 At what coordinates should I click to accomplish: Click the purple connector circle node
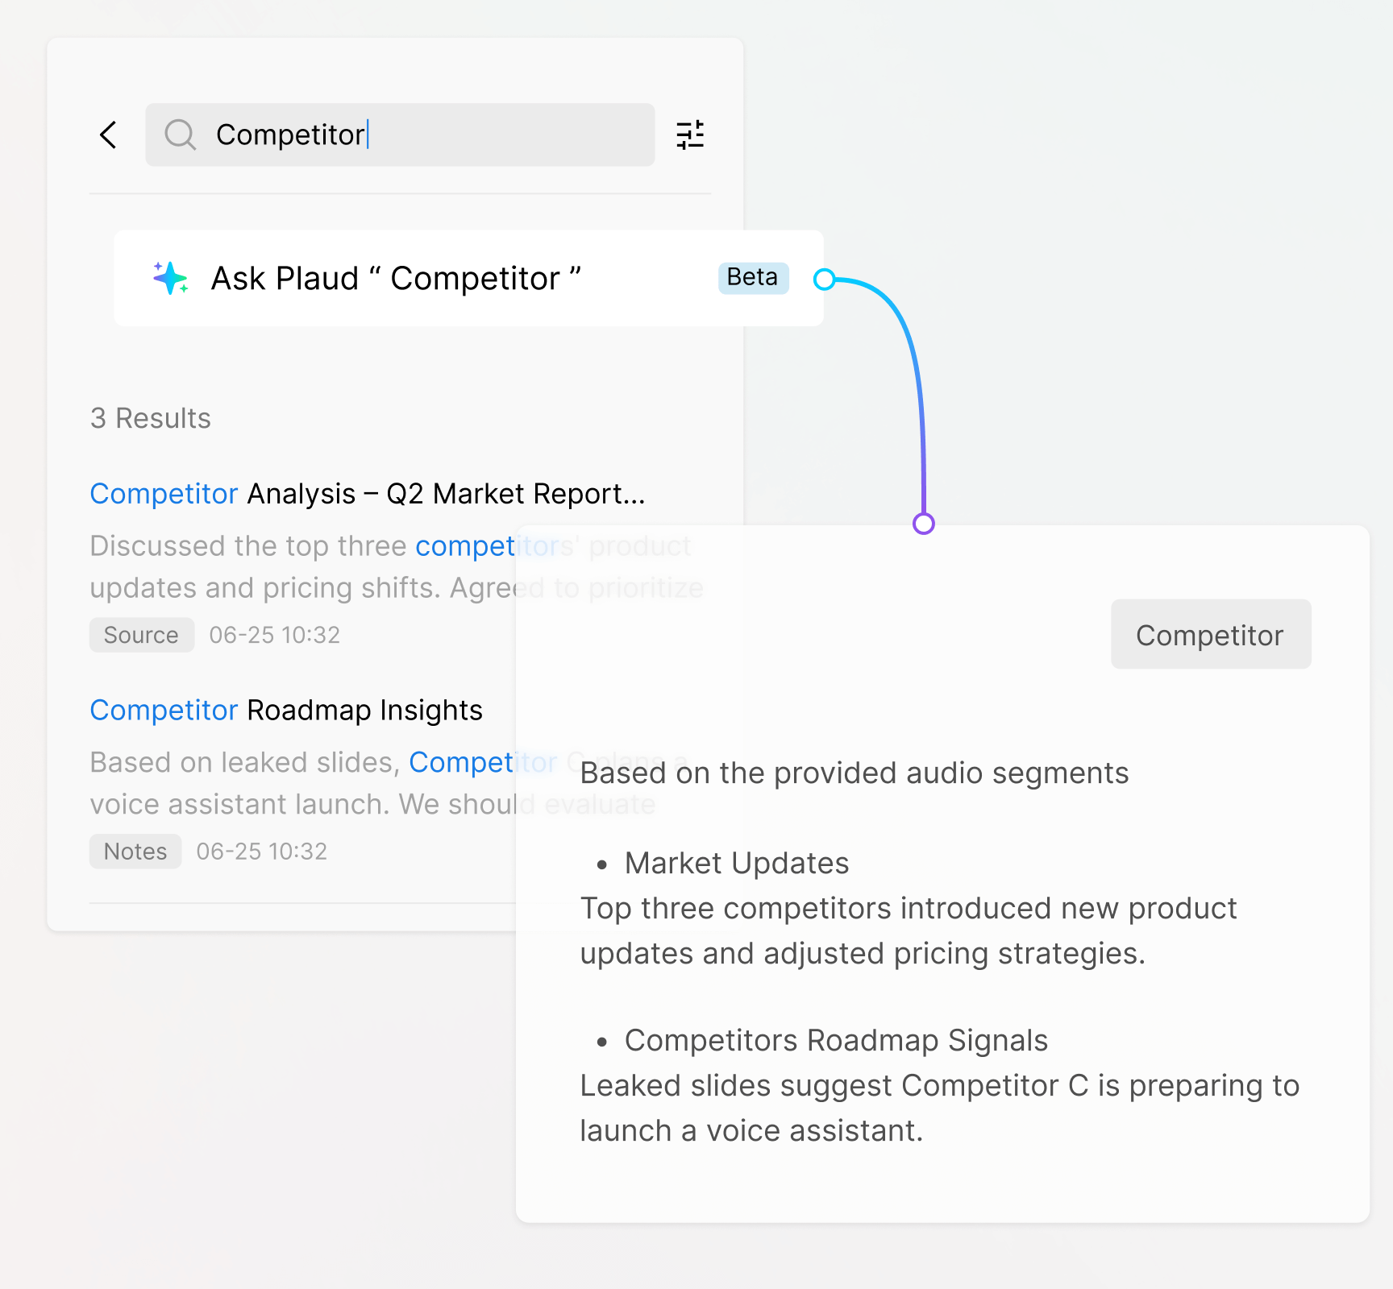point(923,524)
